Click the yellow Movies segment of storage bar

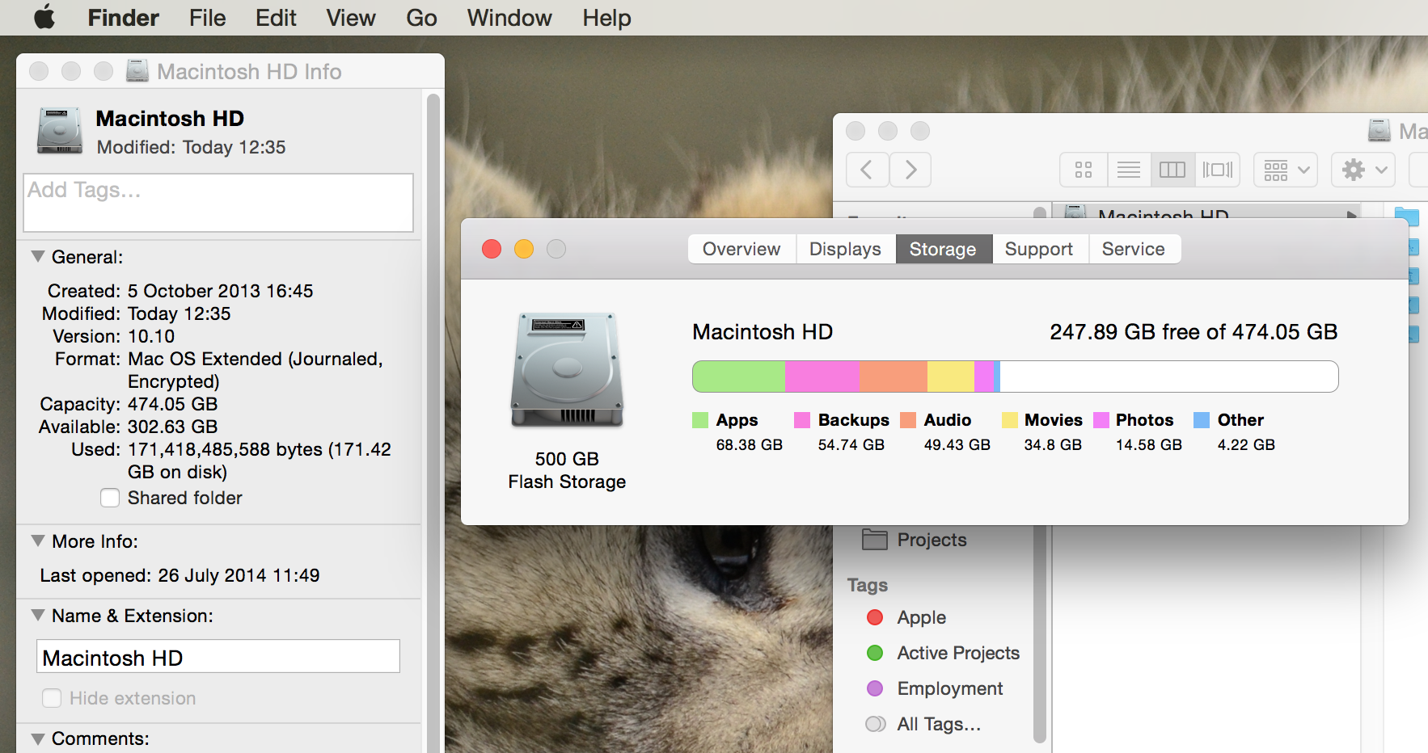pyautogui.click(x=951, y=376)
